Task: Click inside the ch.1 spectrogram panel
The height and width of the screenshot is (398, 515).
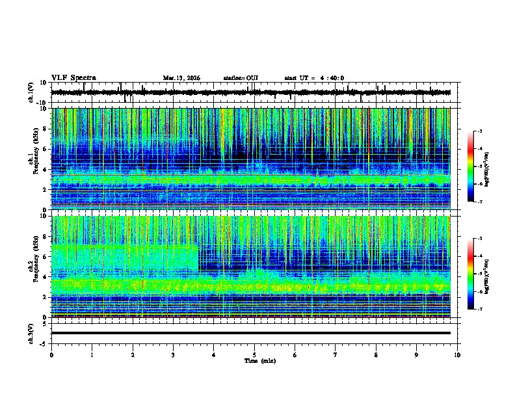Action: [251, 159]
